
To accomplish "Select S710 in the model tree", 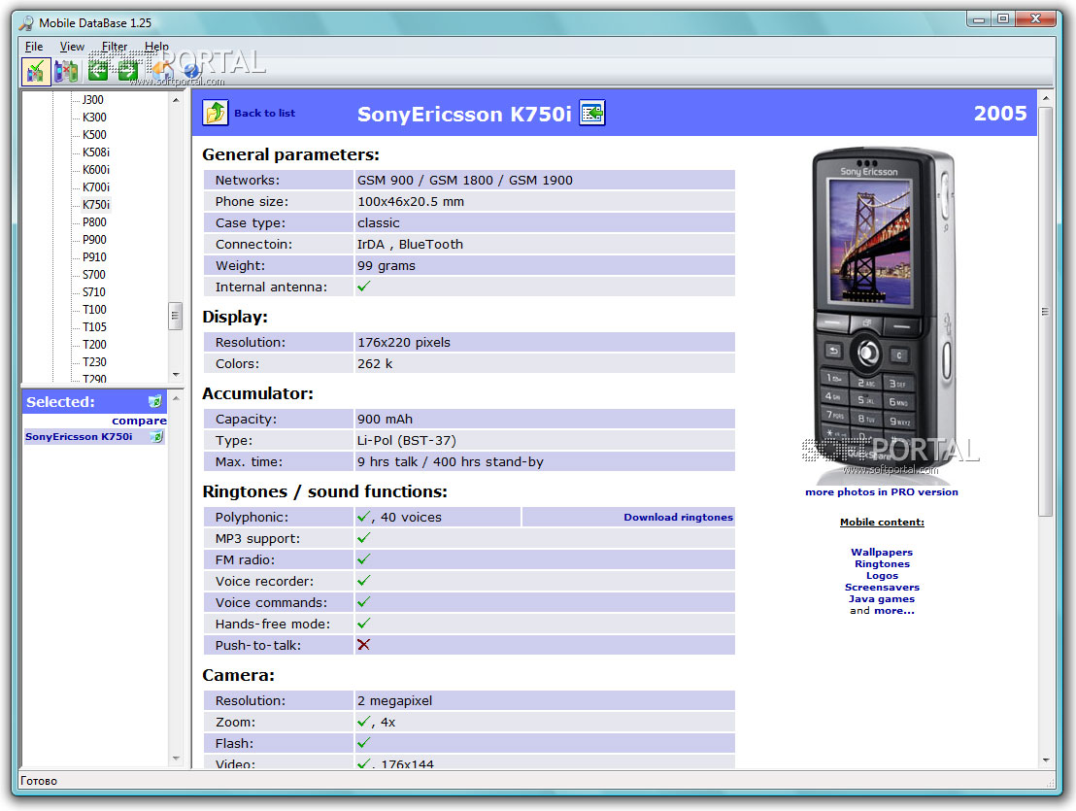I will click(94, 292).
